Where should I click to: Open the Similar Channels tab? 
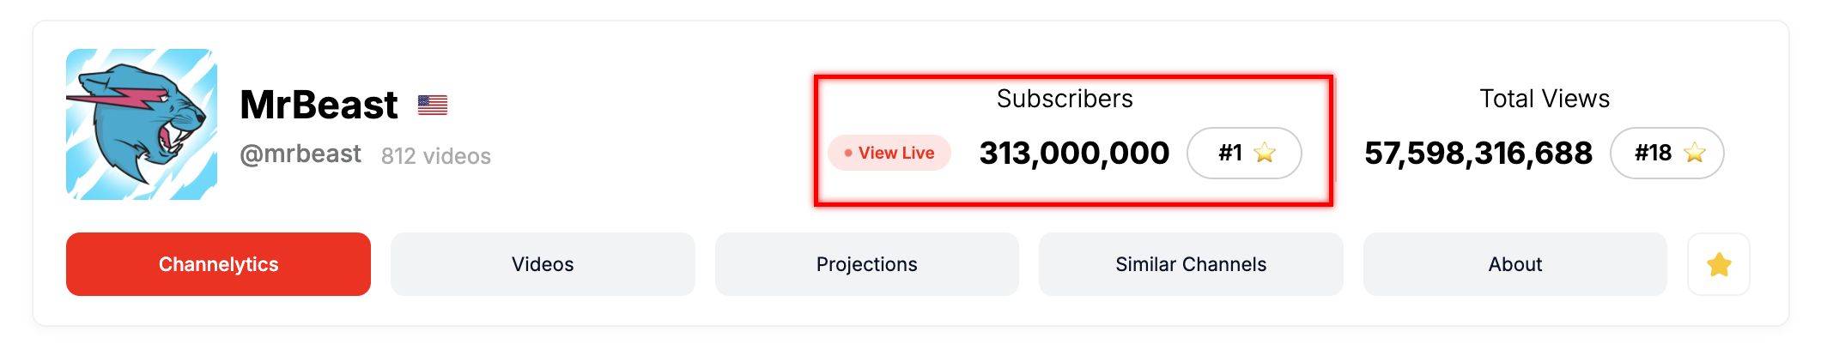coord(1191,264)
